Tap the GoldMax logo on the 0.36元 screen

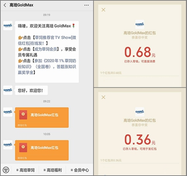(x=140, y=112)
